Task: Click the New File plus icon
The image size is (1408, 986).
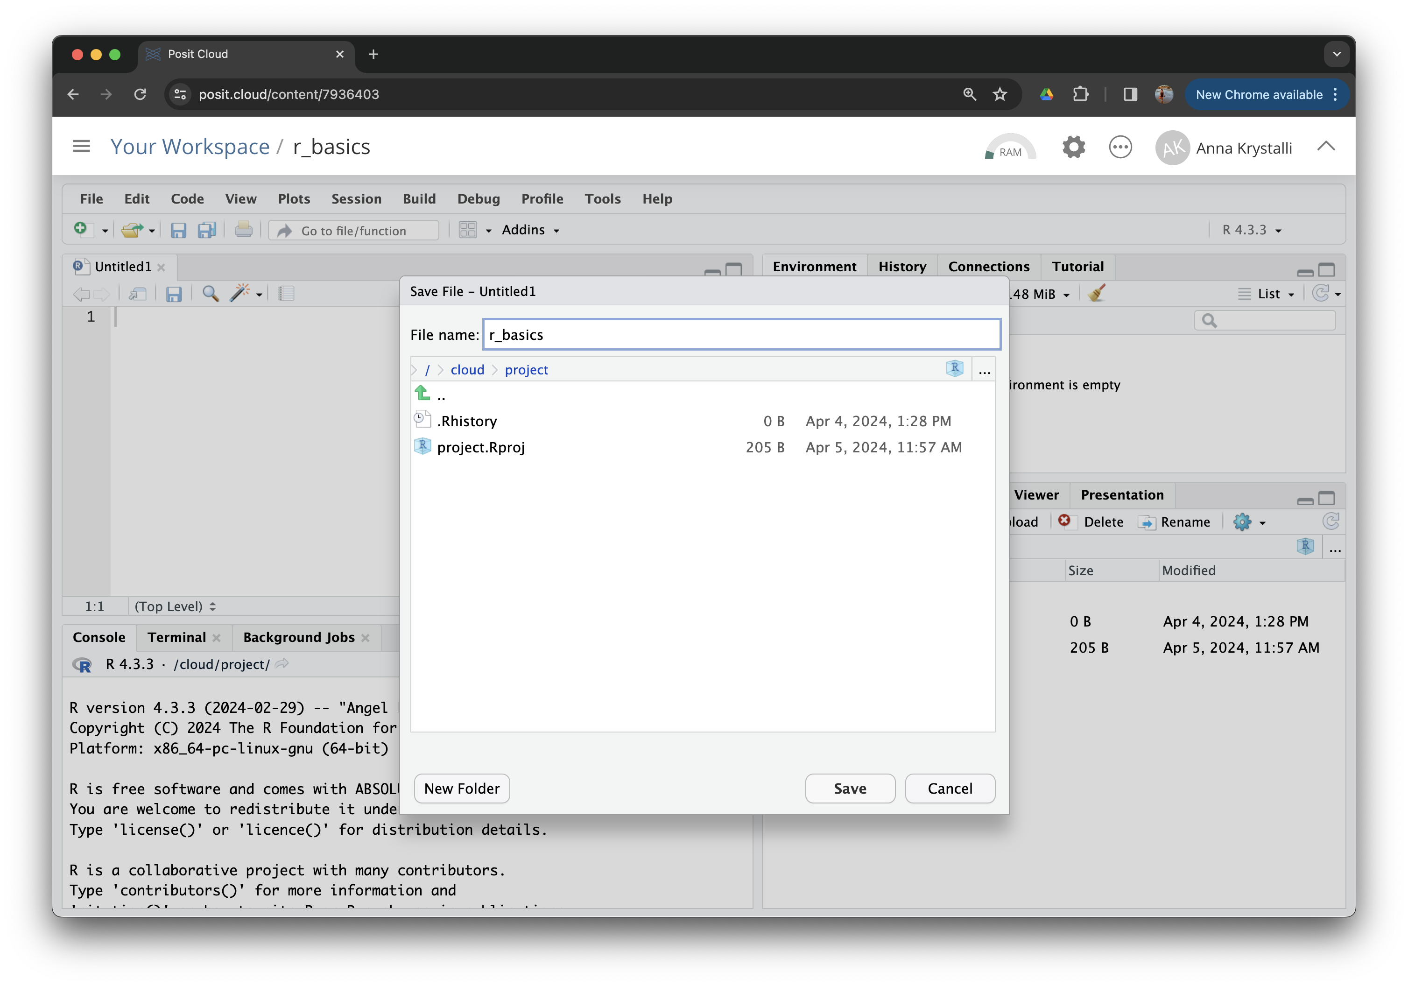Action: (81, 229)
